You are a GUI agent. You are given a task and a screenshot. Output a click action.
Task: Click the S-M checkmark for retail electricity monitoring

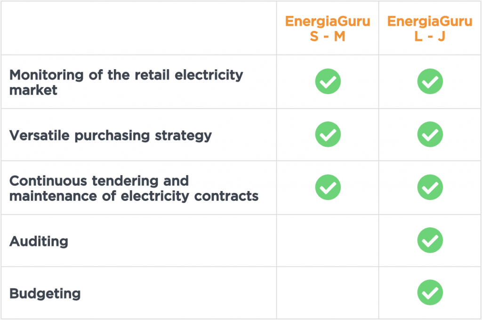[328, 81]
